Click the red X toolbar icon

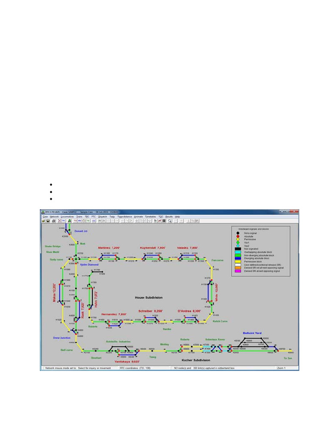click(160, 221)
